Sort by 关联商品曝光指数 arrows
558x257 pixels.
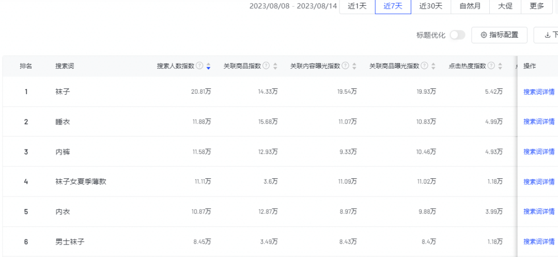coord(433,66)
